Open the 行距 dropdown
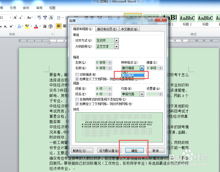Image resolution: width=220 pixels, height=172 pixels. pyautogui.click(x=142, y=94)
